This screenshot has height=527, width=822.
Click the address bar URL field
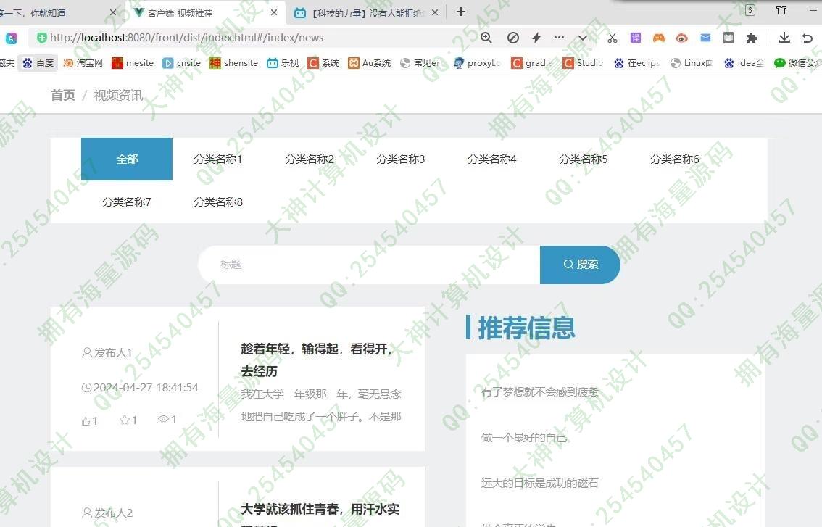pos(252,38)
